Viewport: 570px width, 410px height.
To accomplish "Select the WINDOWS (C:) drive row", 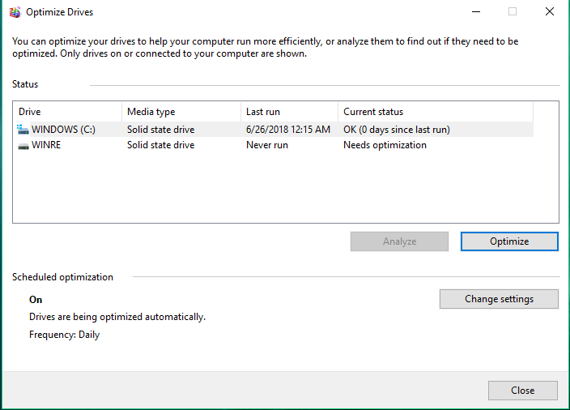I will 274,129.
